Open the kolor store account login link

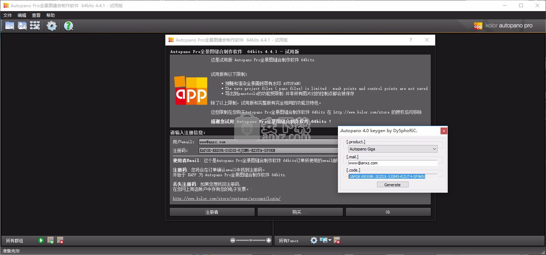coord(227,198)
